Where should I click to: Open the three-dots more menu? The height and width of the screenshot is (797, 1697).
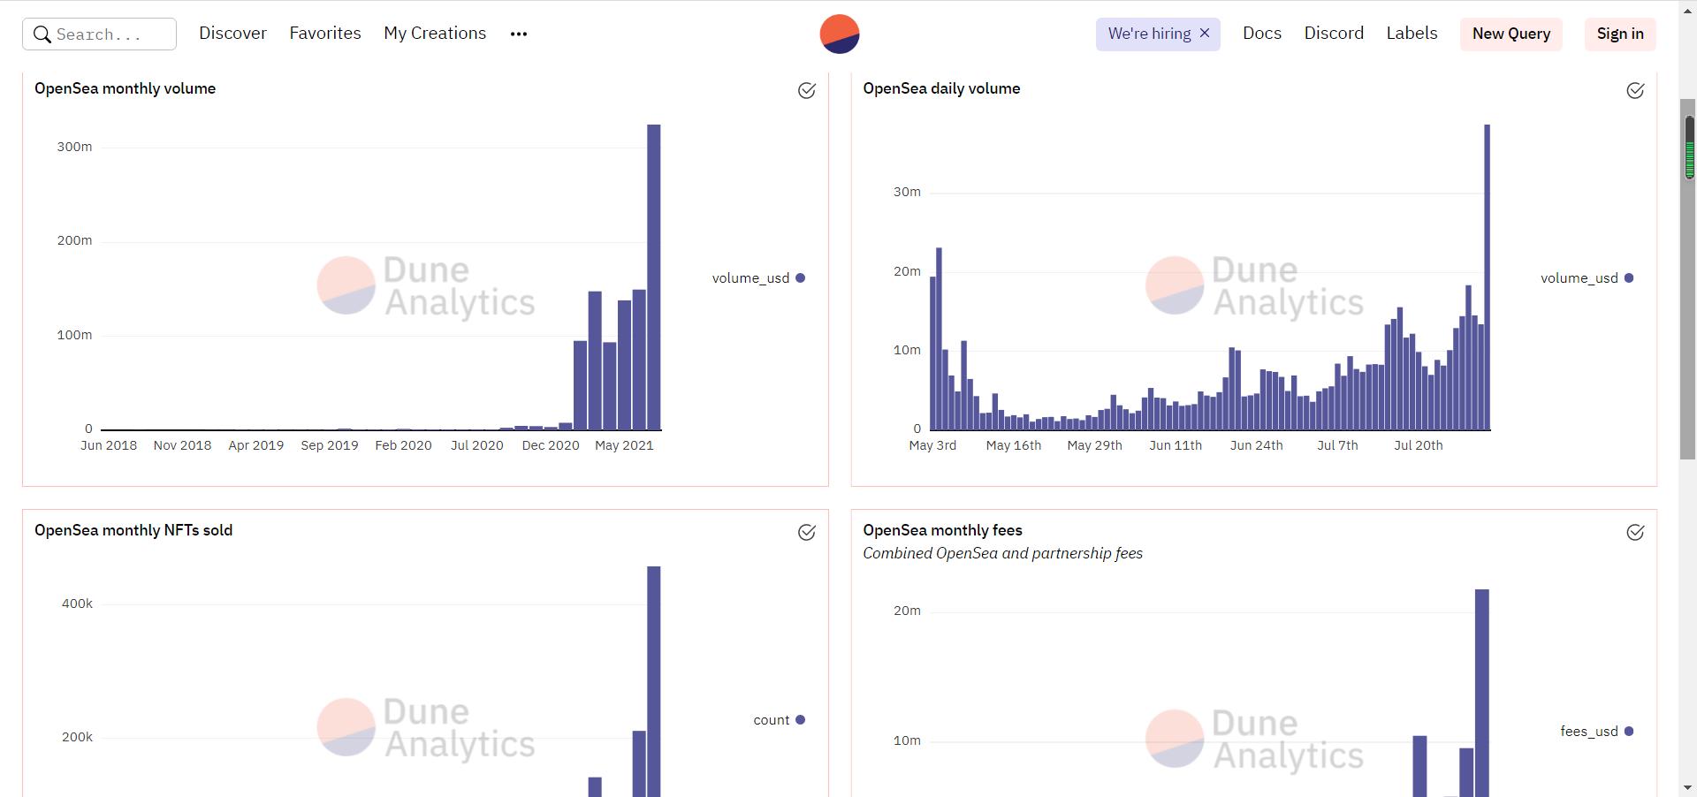click(x=519, y=34)
